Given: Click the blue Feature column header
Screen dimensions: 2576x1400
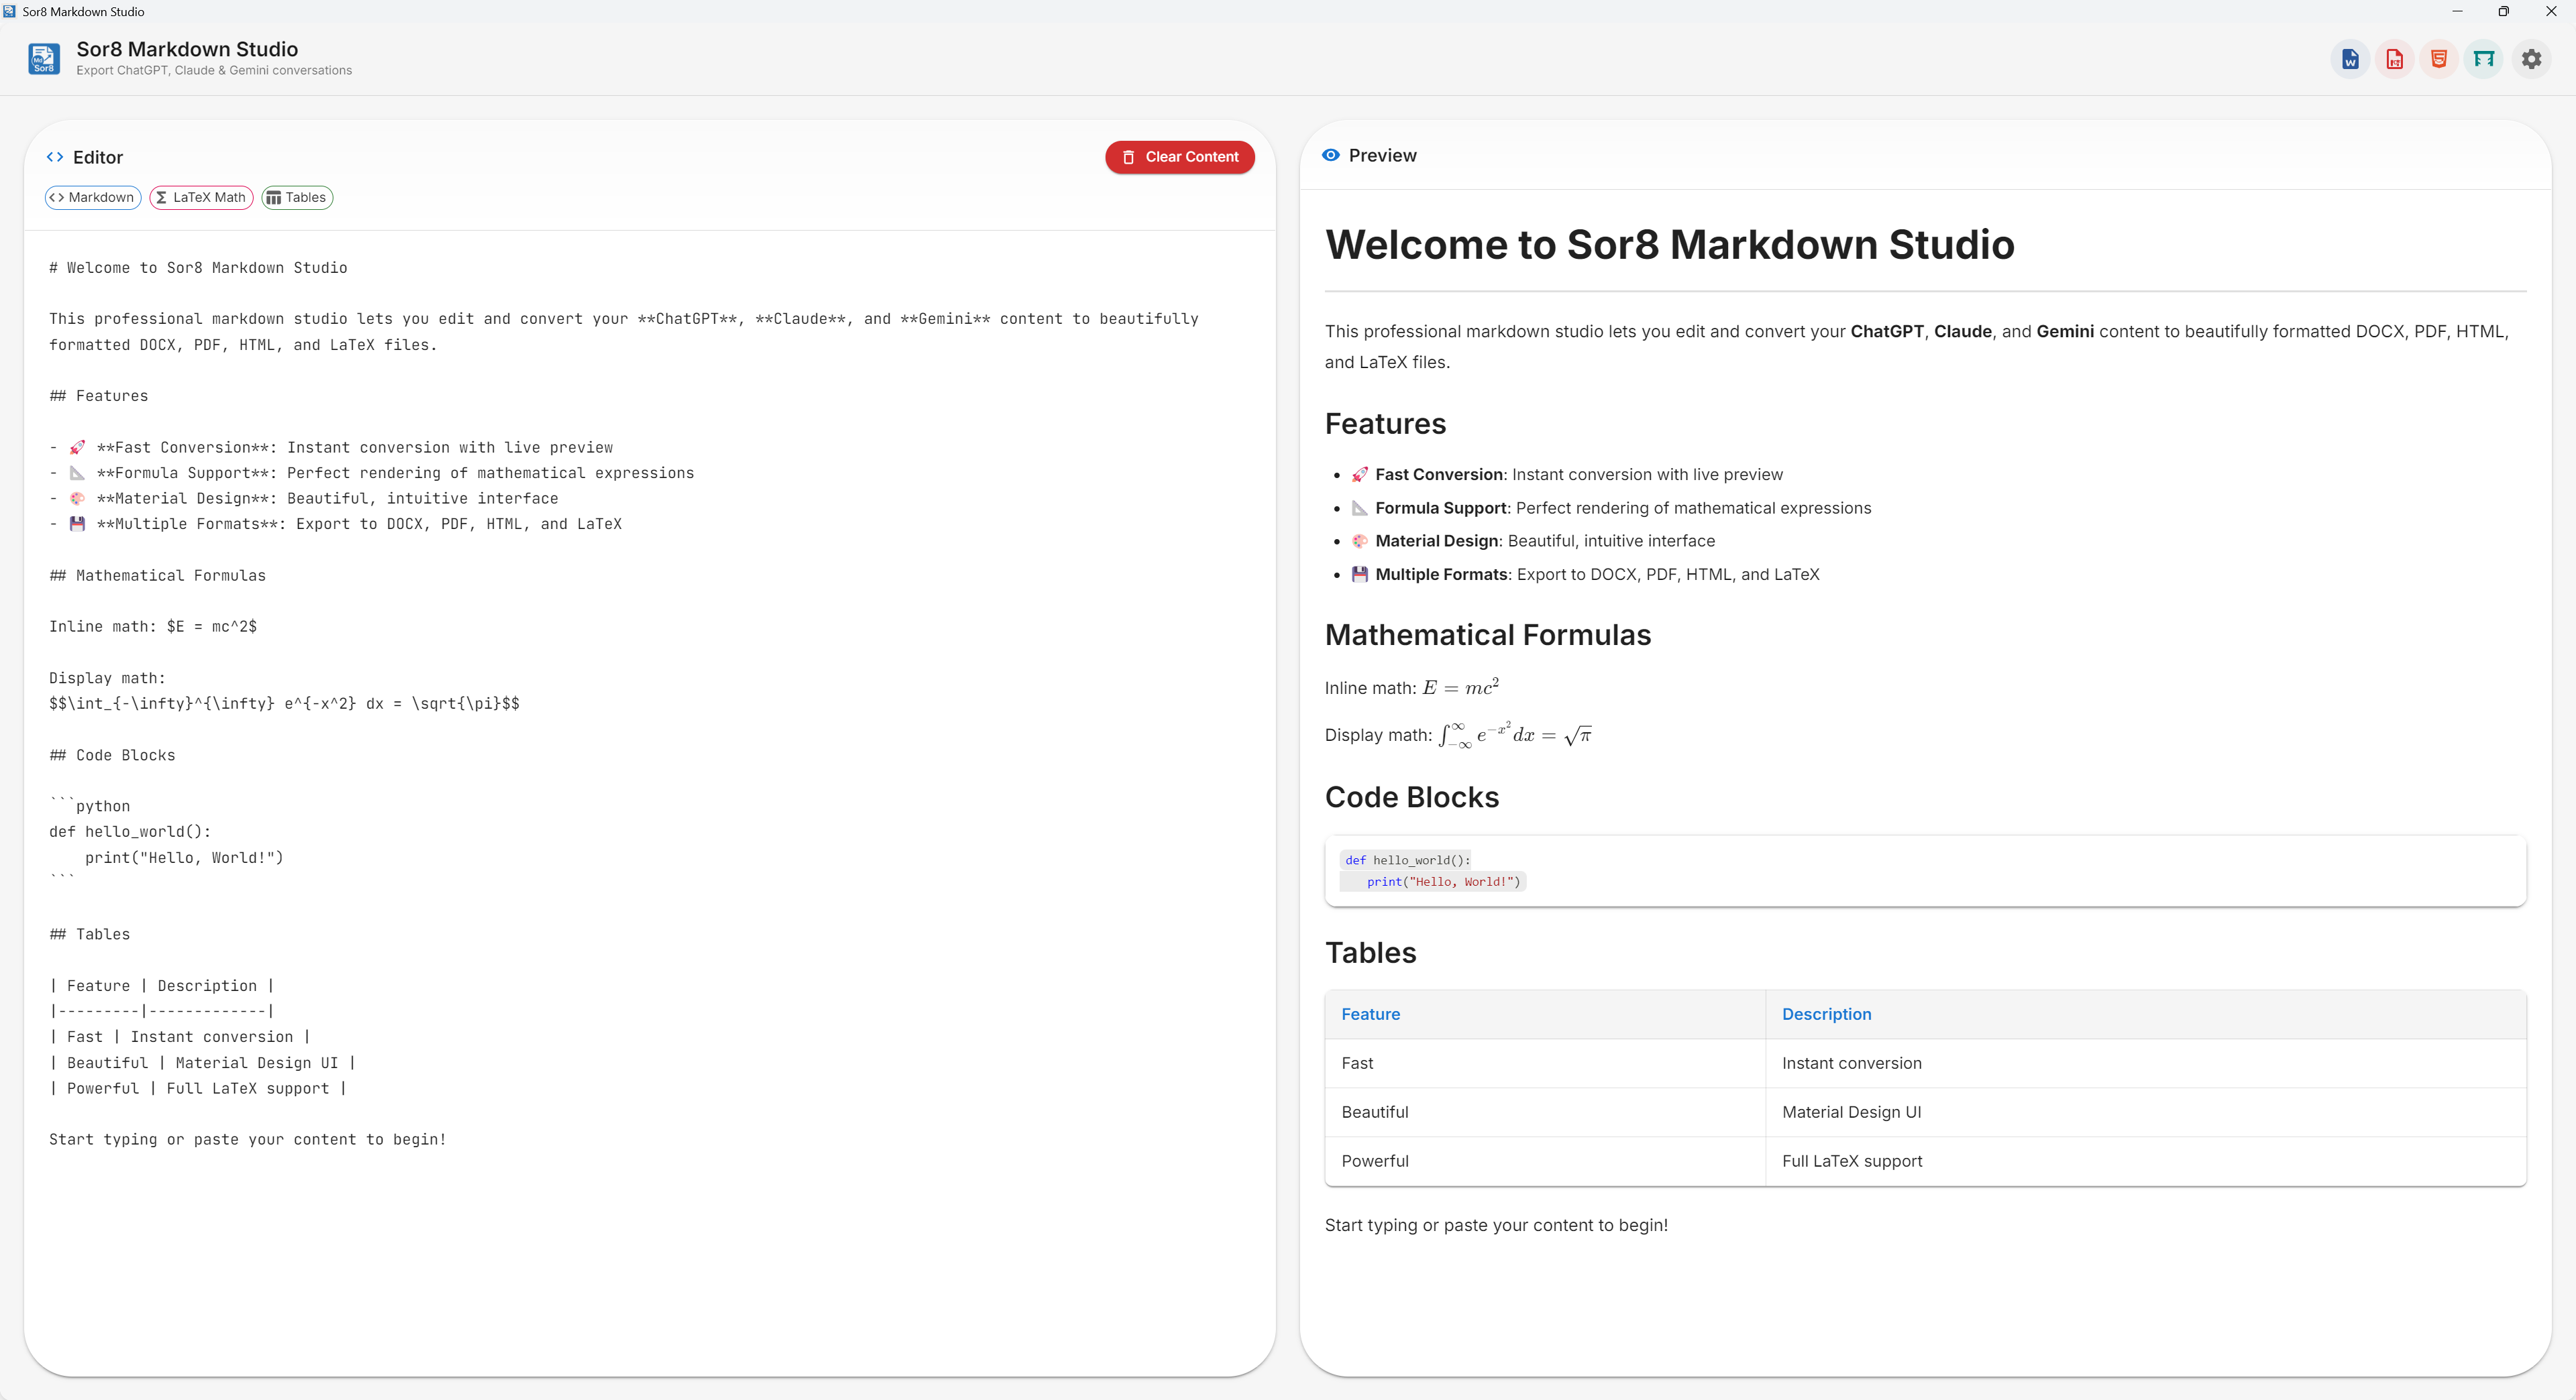Looking at the screenshot, I should (1370, 1014).
